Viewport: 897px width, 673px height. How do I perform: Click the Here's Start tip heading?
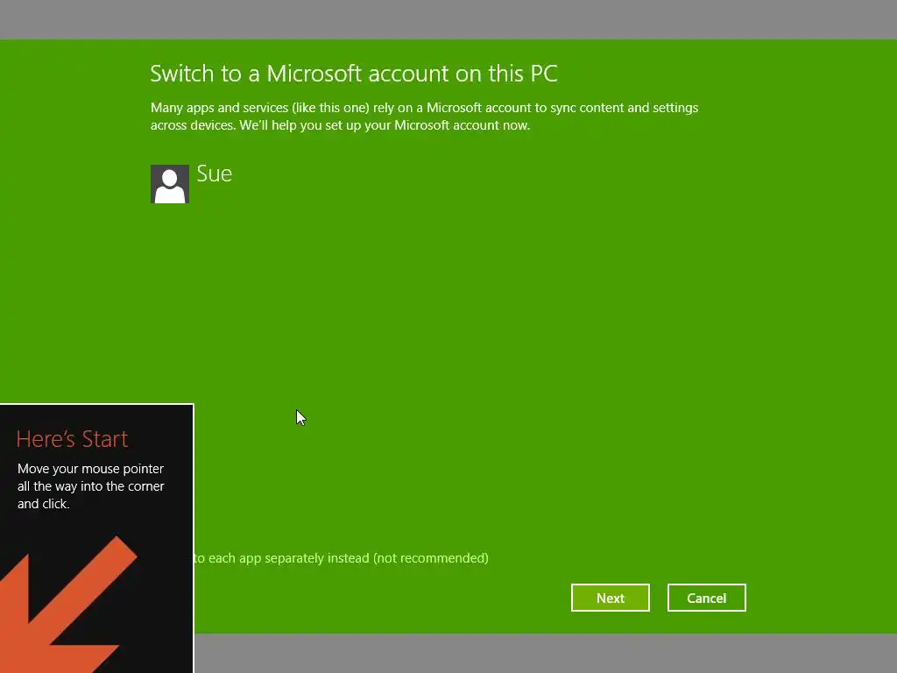click(72, 439)
